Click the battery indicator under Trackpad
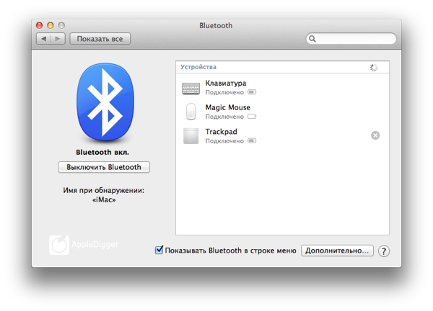 (x=252, y=141)
